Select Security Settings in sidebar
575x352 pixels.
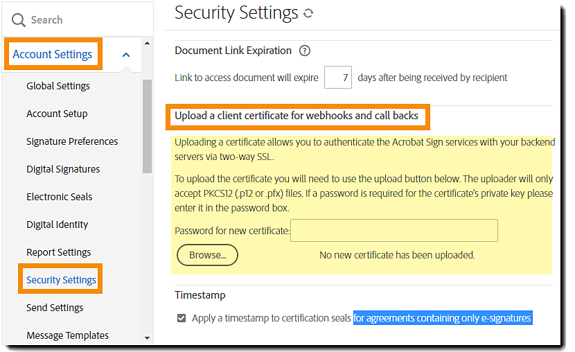coord(61,280)
